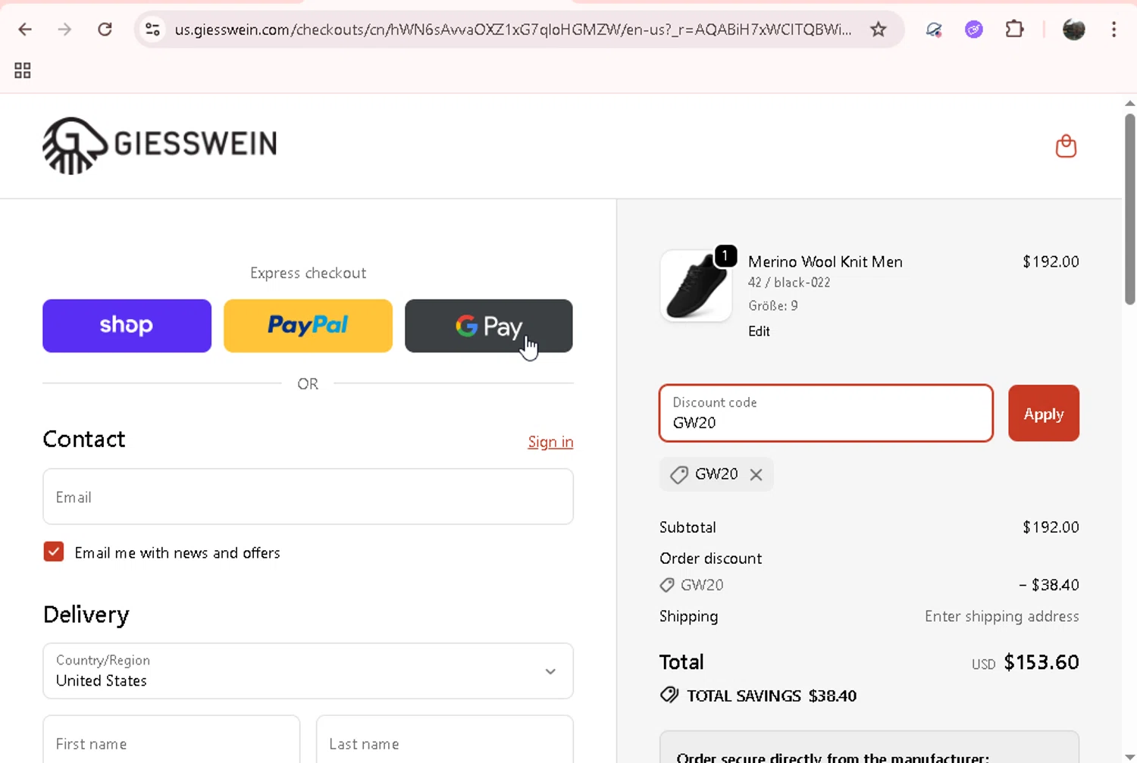Click the First name field
1137x763 pixels.
click(171, 741)
